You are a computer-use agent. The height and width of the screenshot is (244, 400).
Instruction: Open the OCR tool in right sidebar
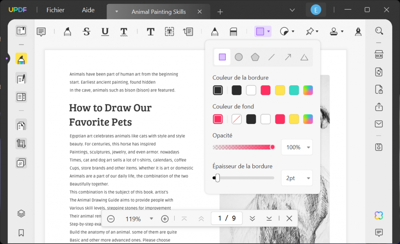(379, 55)
